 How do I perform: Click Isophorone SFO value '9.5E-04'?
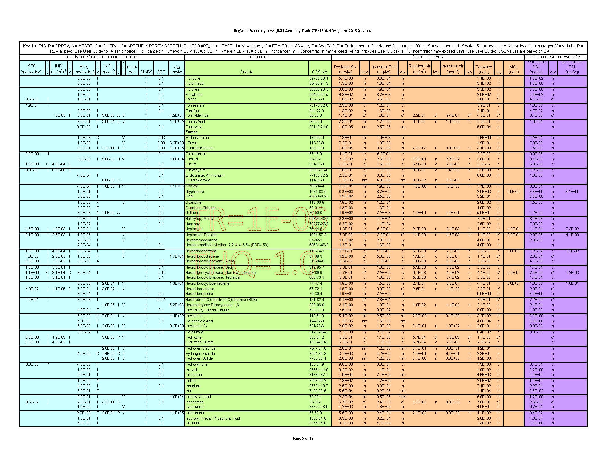pos(32,402)
